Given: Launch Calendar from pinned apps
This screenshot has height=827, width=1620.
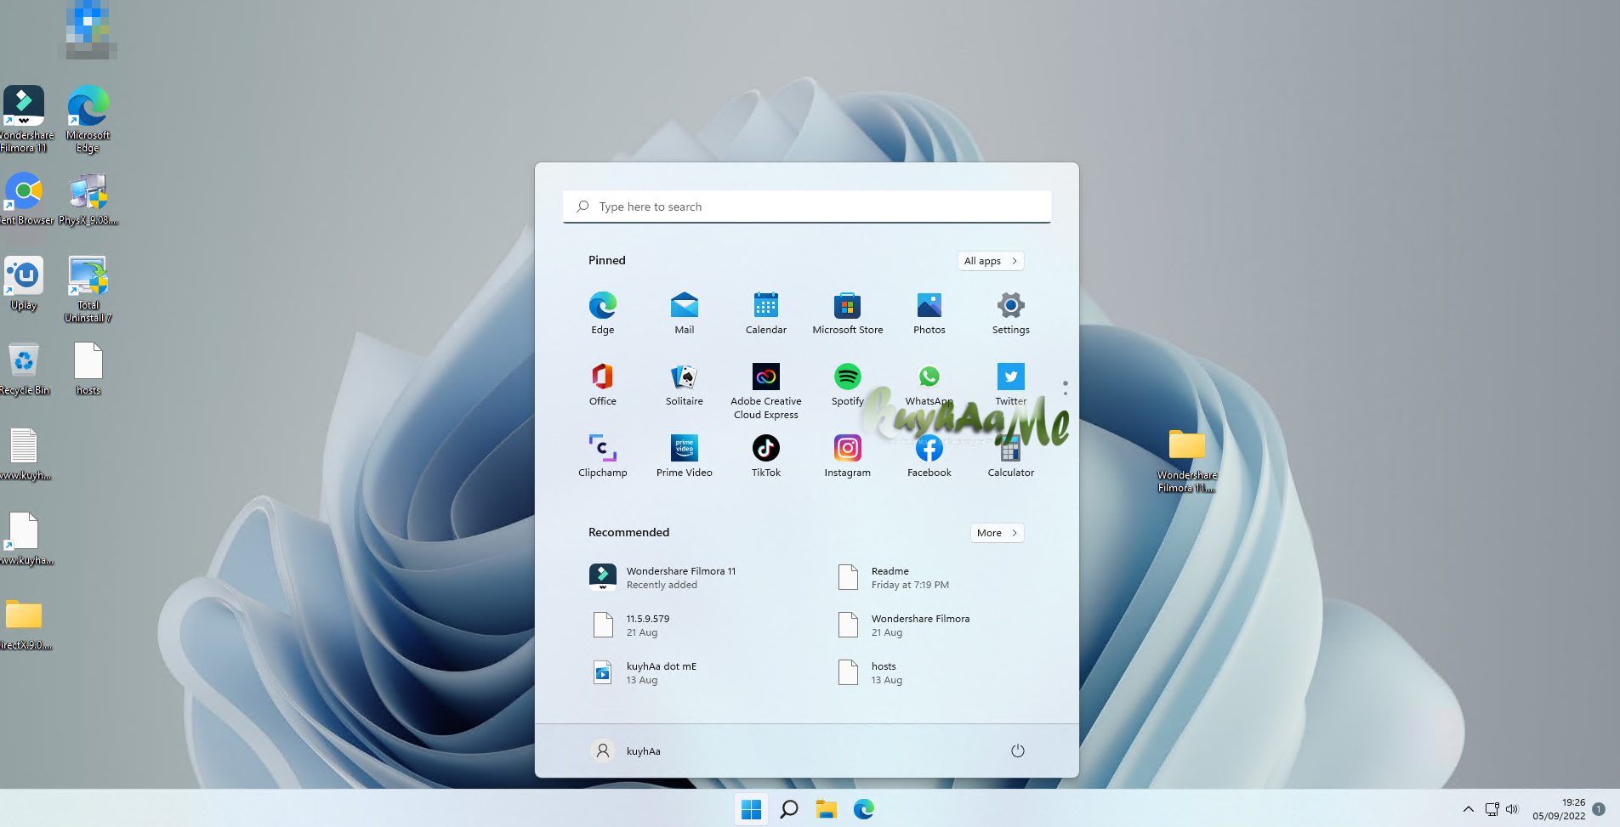Looking at the screenshot, I should click(x=765, y=313).
